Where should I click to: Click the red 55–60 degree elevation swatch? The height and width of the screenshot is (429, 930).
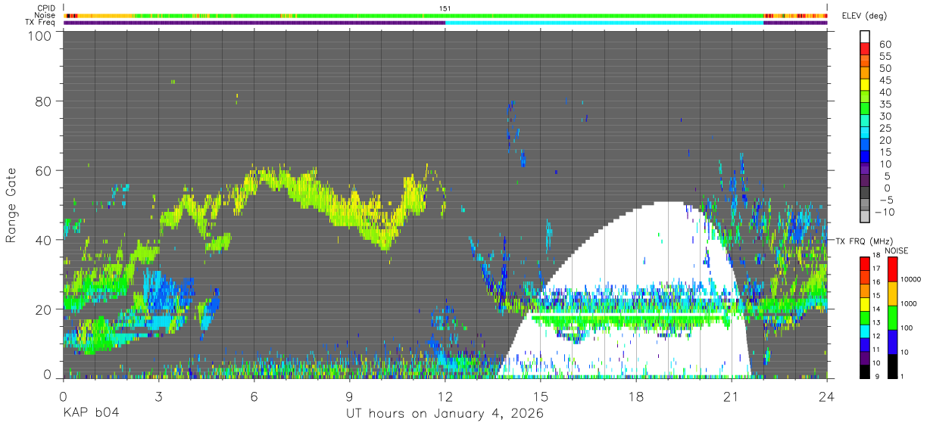click(x=865, y=48)
